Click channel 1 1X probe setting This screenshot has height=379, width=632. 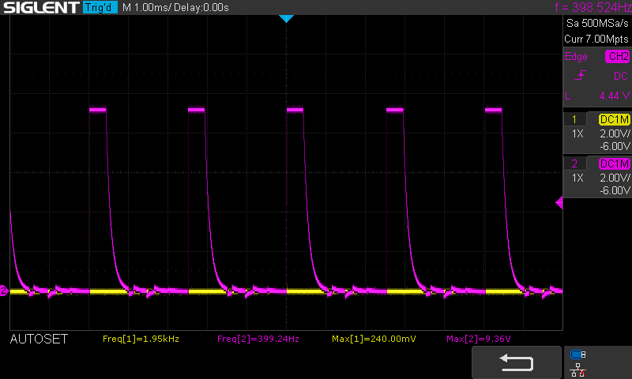pyautogui.click(x=577, y=133)
